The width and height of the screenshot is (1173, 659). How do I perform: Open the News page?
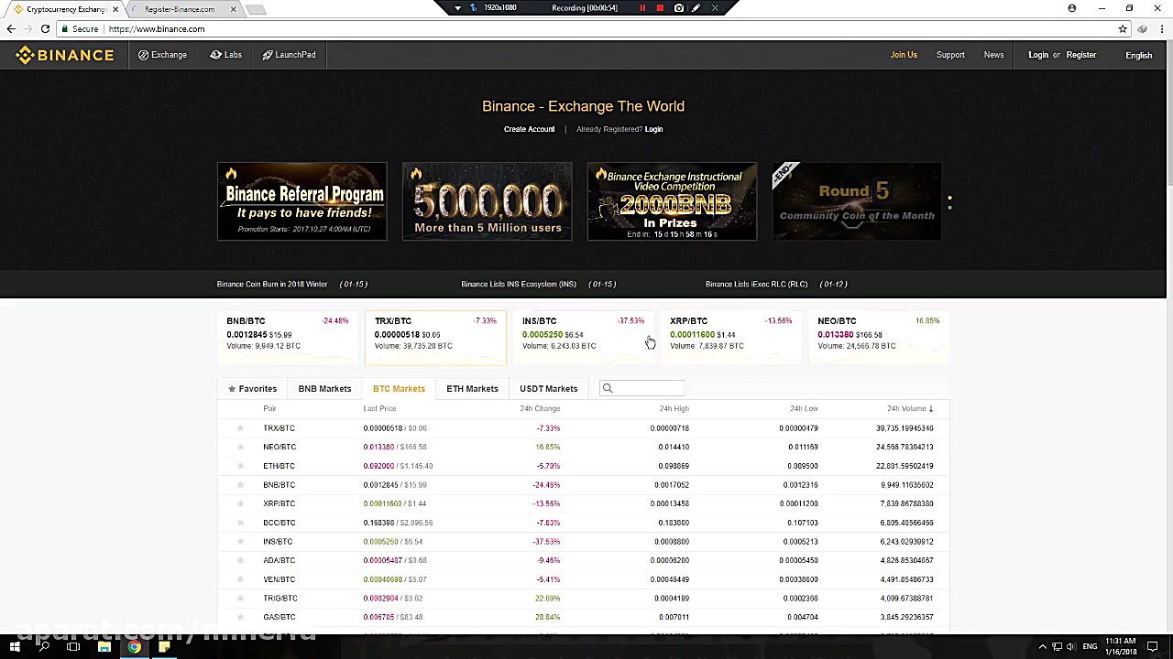pos(993,55)
